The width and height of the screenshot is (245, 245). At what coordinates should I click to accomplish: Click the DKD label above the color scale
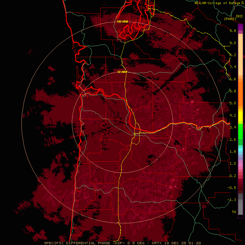click(239, 16)
